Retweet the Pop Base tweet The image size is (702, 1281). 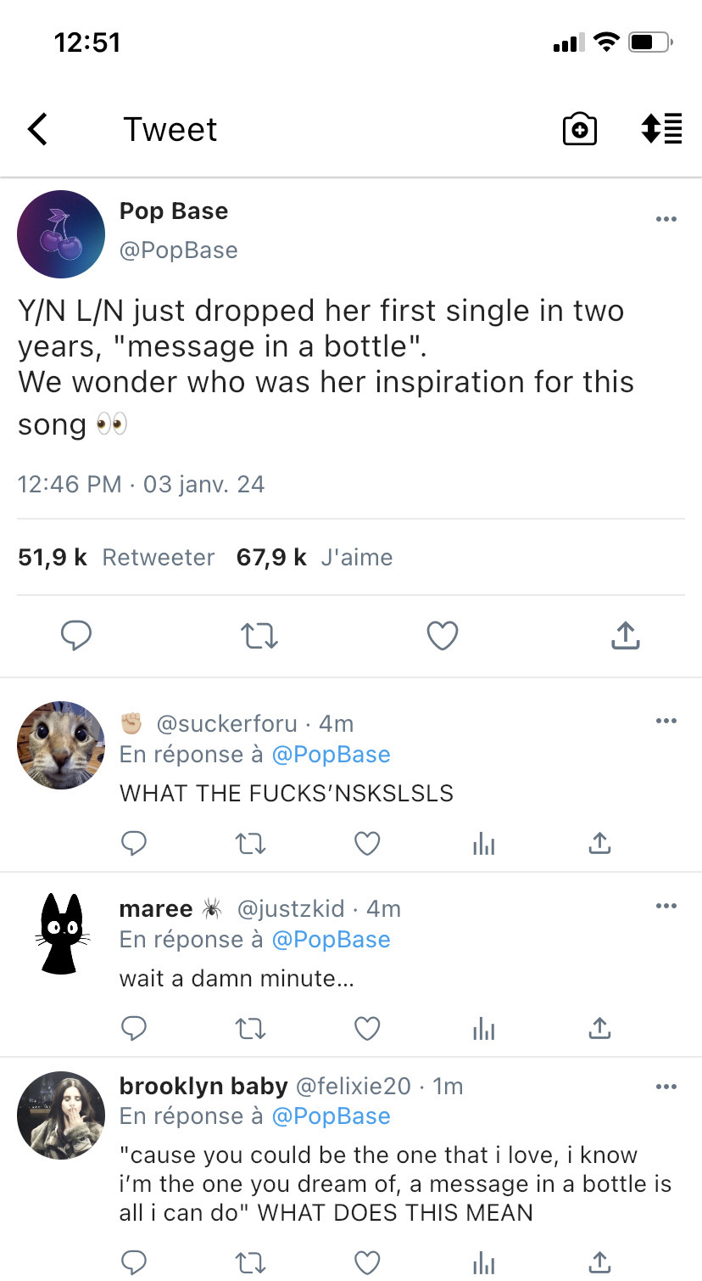point(259,636)
